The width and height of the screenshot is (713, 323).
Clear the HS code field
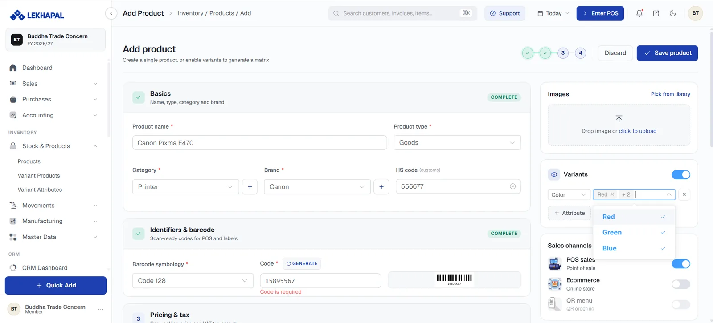tap(512, 186)
